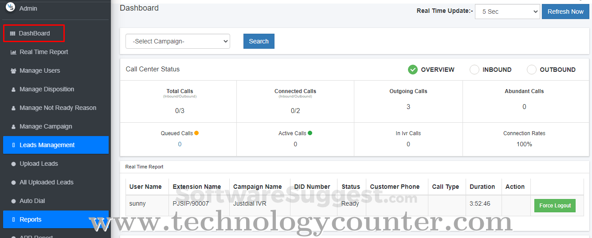
Task: Open Manage Not Ready Reason page
Action: [58, 108]
